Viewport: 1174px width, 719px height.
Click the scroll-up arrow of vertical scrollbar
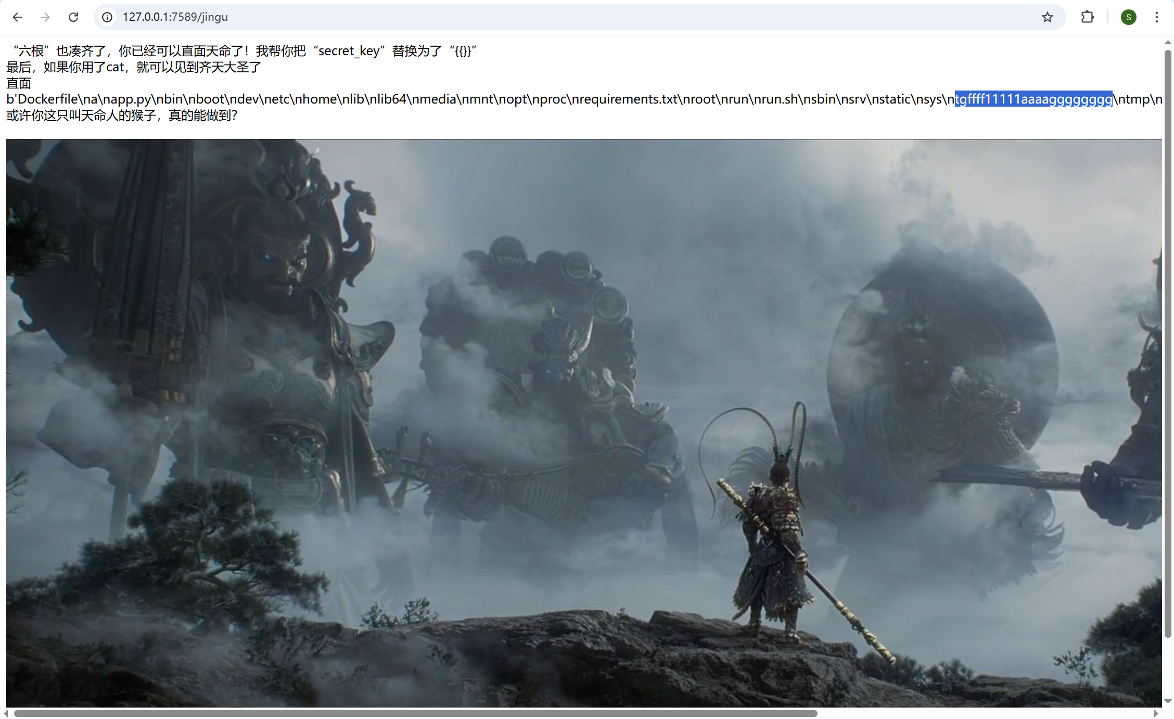click(x=1168, y=42)
